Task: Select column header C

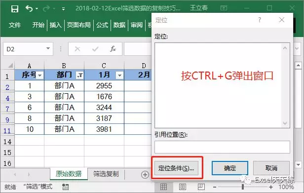Action: [104, 66]
